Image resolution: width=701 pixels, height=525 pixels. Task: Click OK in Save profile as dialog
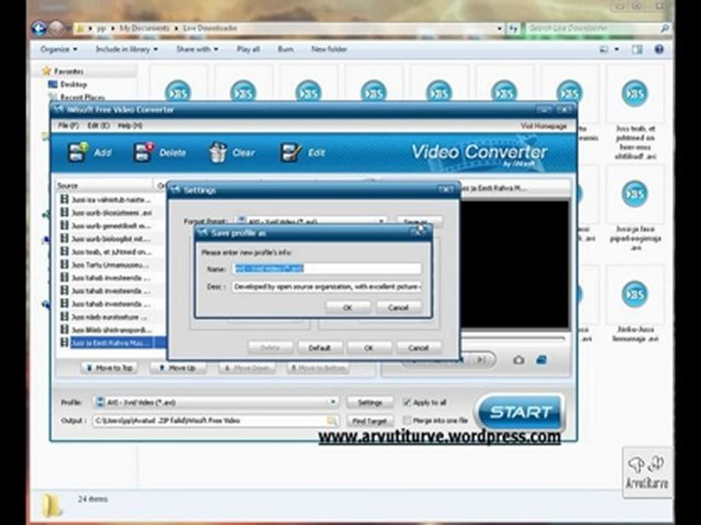(x=348, y=307)
